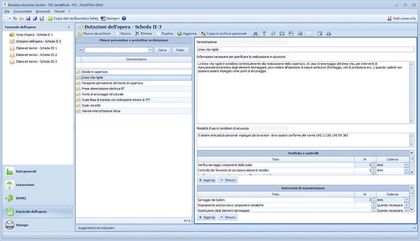Open Cadenza dropdown for Serraggio dei bulloni
Screen dimensions: 420x241
coord(407,200)
